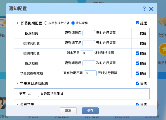This screenshot has height=120, width=166.
Task: Focus 按期扣费 课时 input field
Action: click(x=89, y=33)
